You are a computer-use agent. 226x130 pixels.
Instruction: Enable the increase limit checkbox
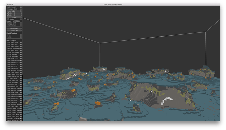point(21,9)
